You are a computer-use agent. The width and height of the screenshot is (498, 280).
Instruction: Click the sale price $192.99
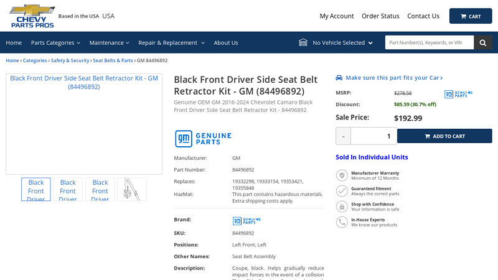click(x=408, y=118)
